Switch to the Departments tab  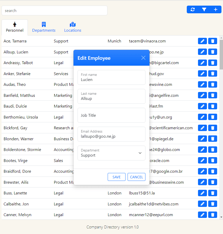point(44,27)
